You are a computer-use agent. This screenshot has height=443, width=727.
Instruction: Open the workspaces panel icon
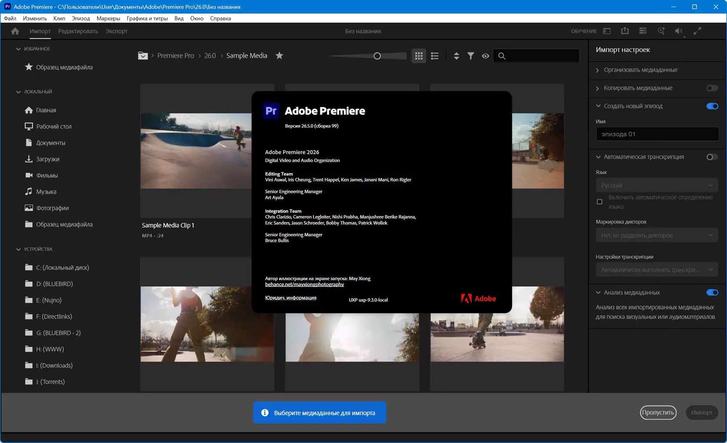[x=607, y=31]
